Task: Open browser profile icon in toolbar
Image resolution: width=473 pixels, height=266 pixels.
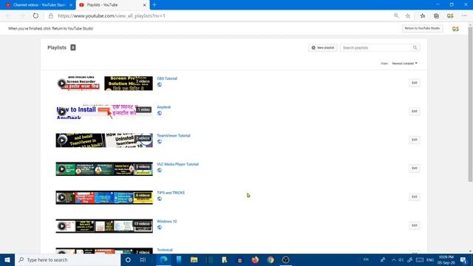Action: tap(450, 16)
